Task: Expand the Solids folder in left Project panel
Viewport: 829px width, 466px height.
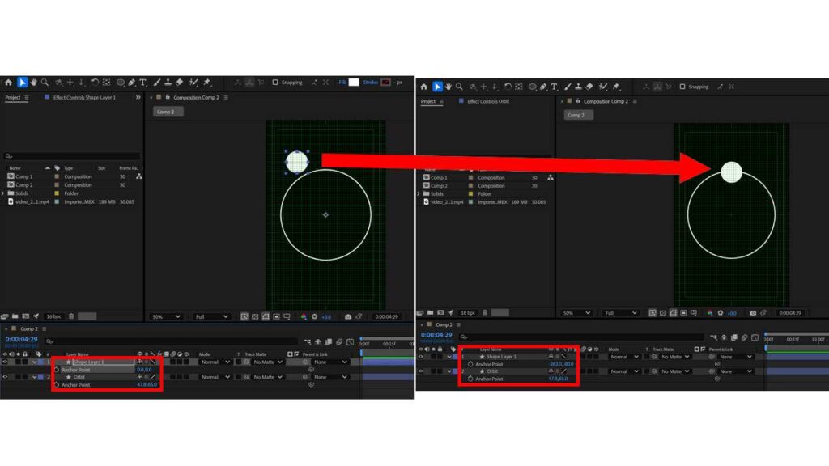Action: 3,193
